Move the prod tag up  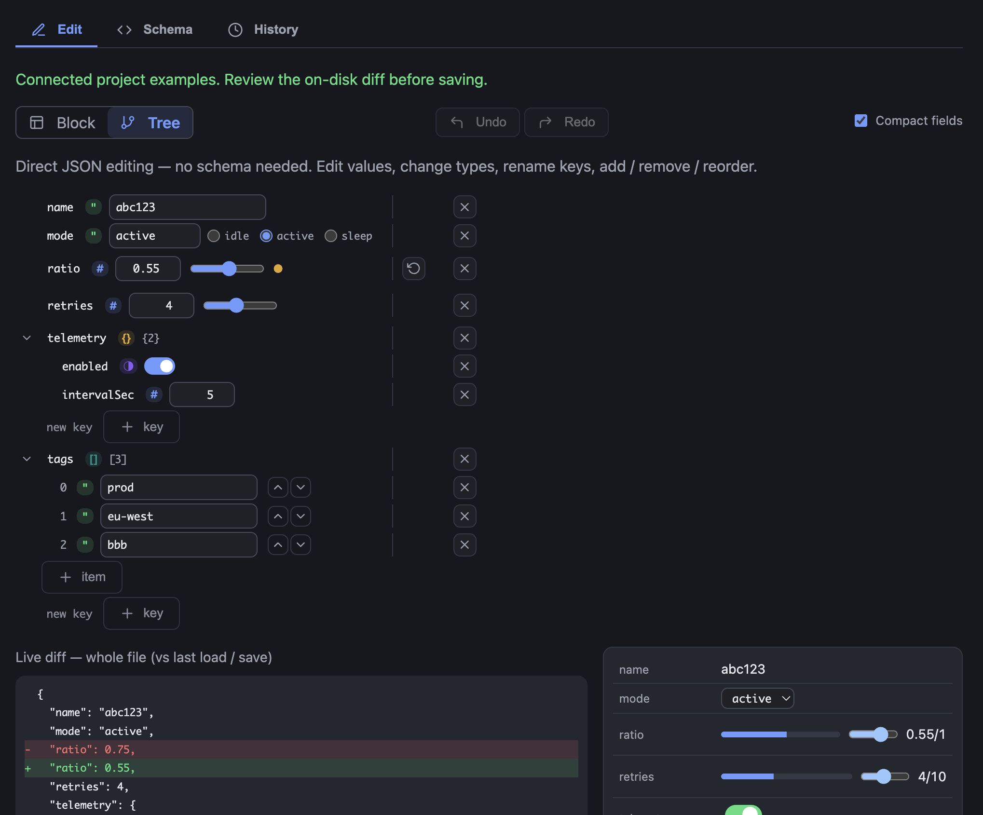(278, 488)
